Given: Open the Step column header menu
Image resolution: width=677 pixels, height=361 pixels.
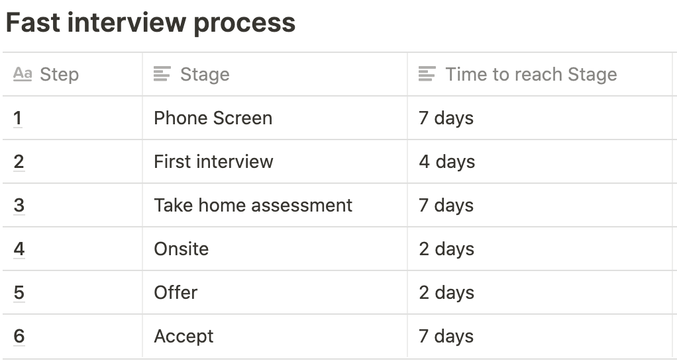Looking at the screenshot, I should click(73, 74).
